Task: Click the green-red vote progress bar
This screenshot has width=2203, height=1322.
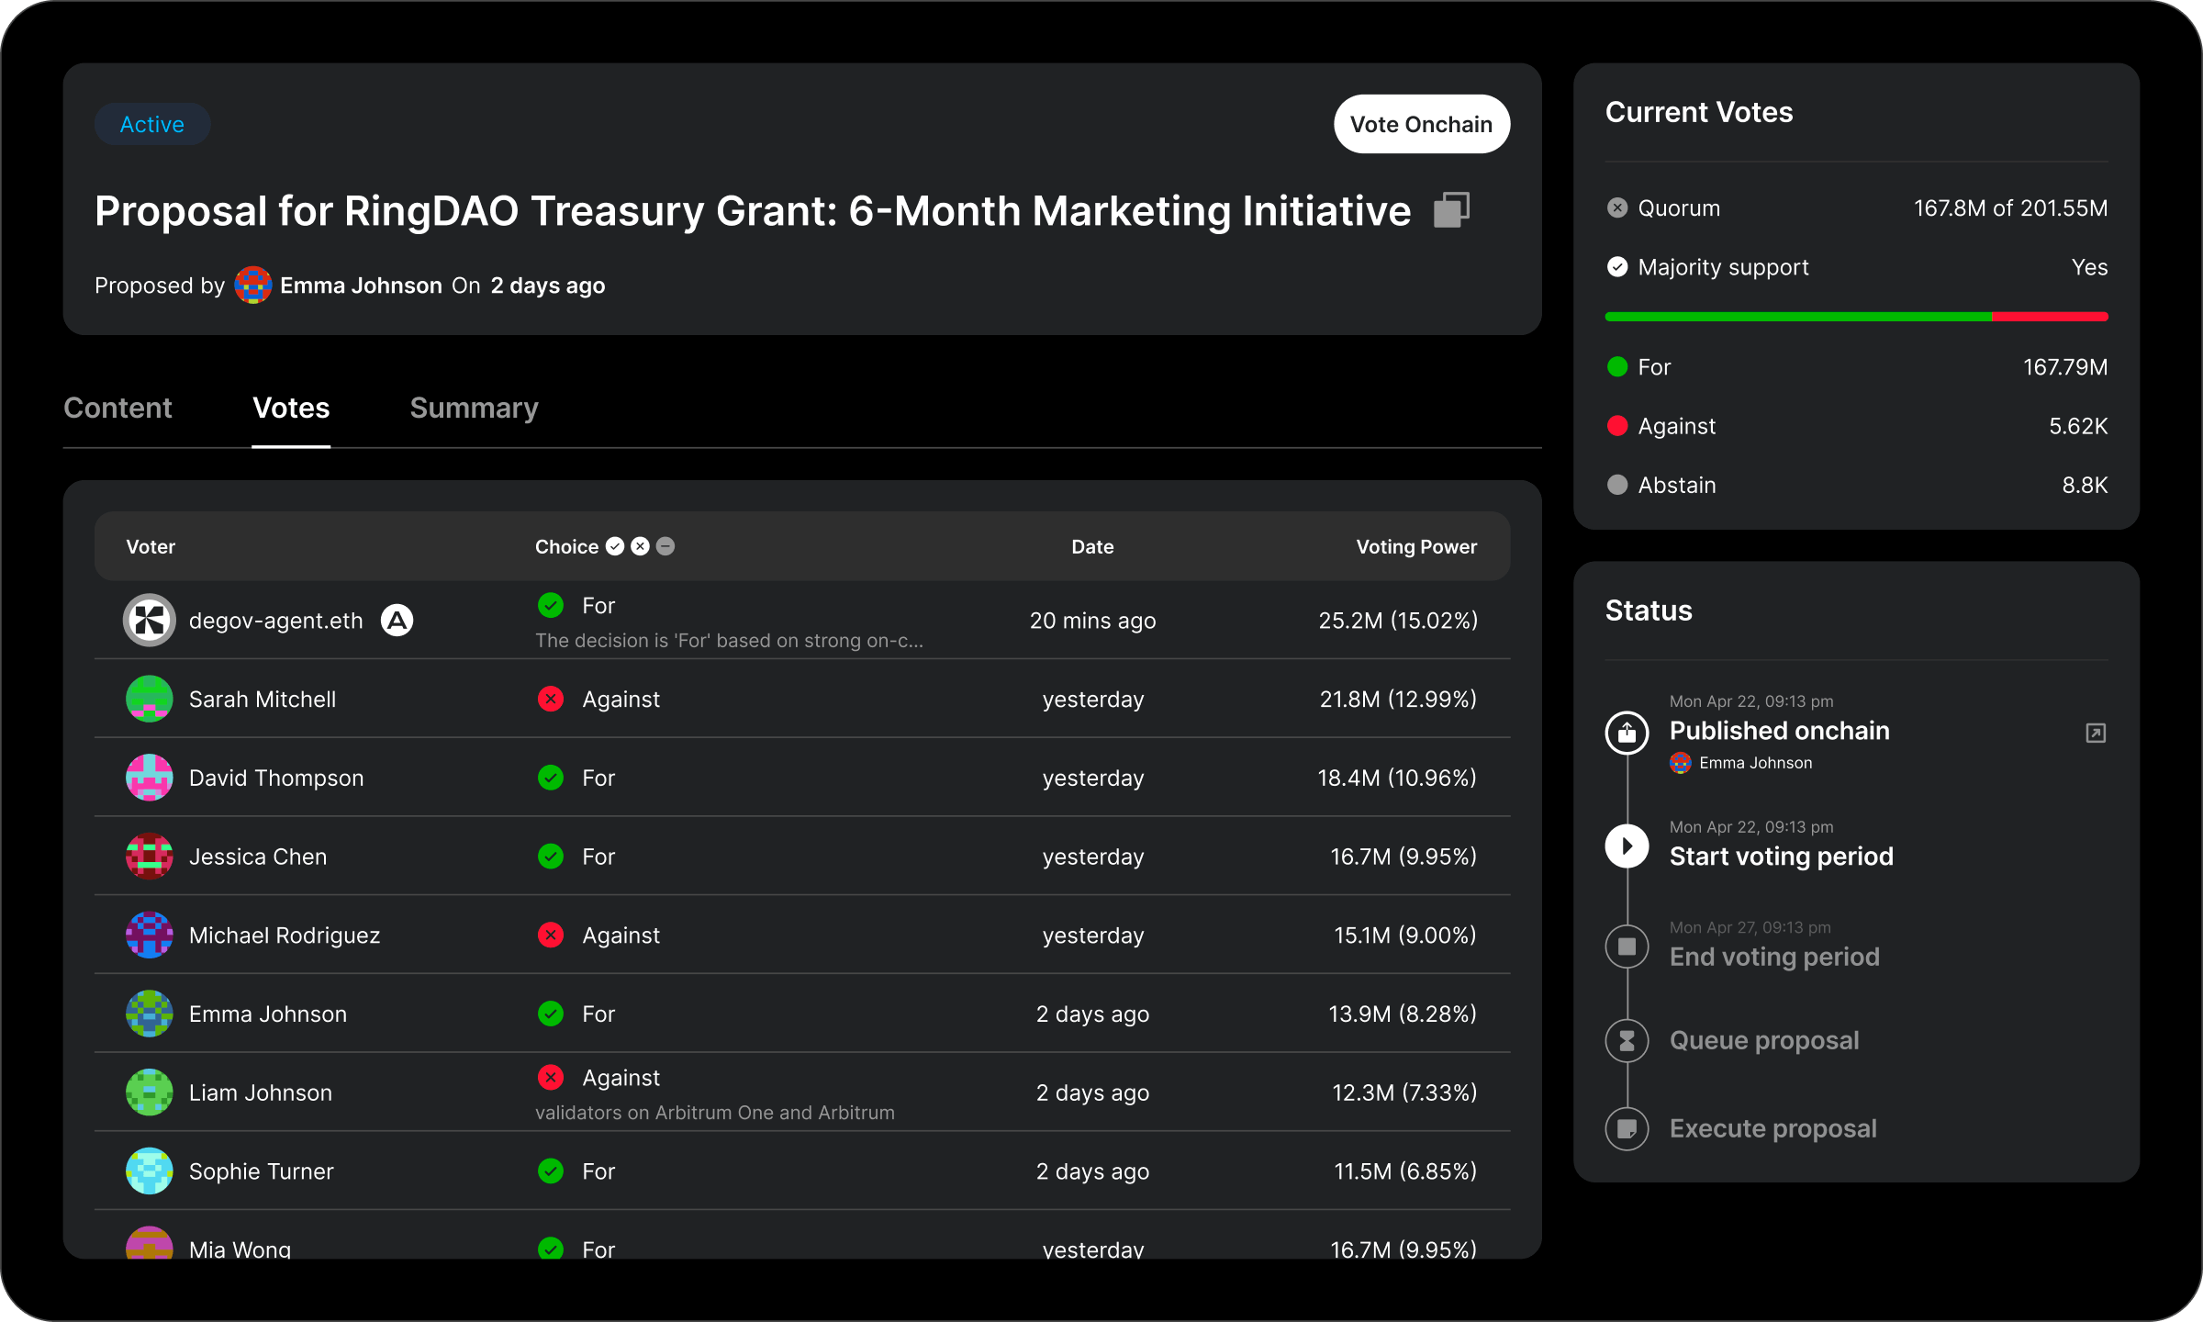Action: tap(1856, 317)
